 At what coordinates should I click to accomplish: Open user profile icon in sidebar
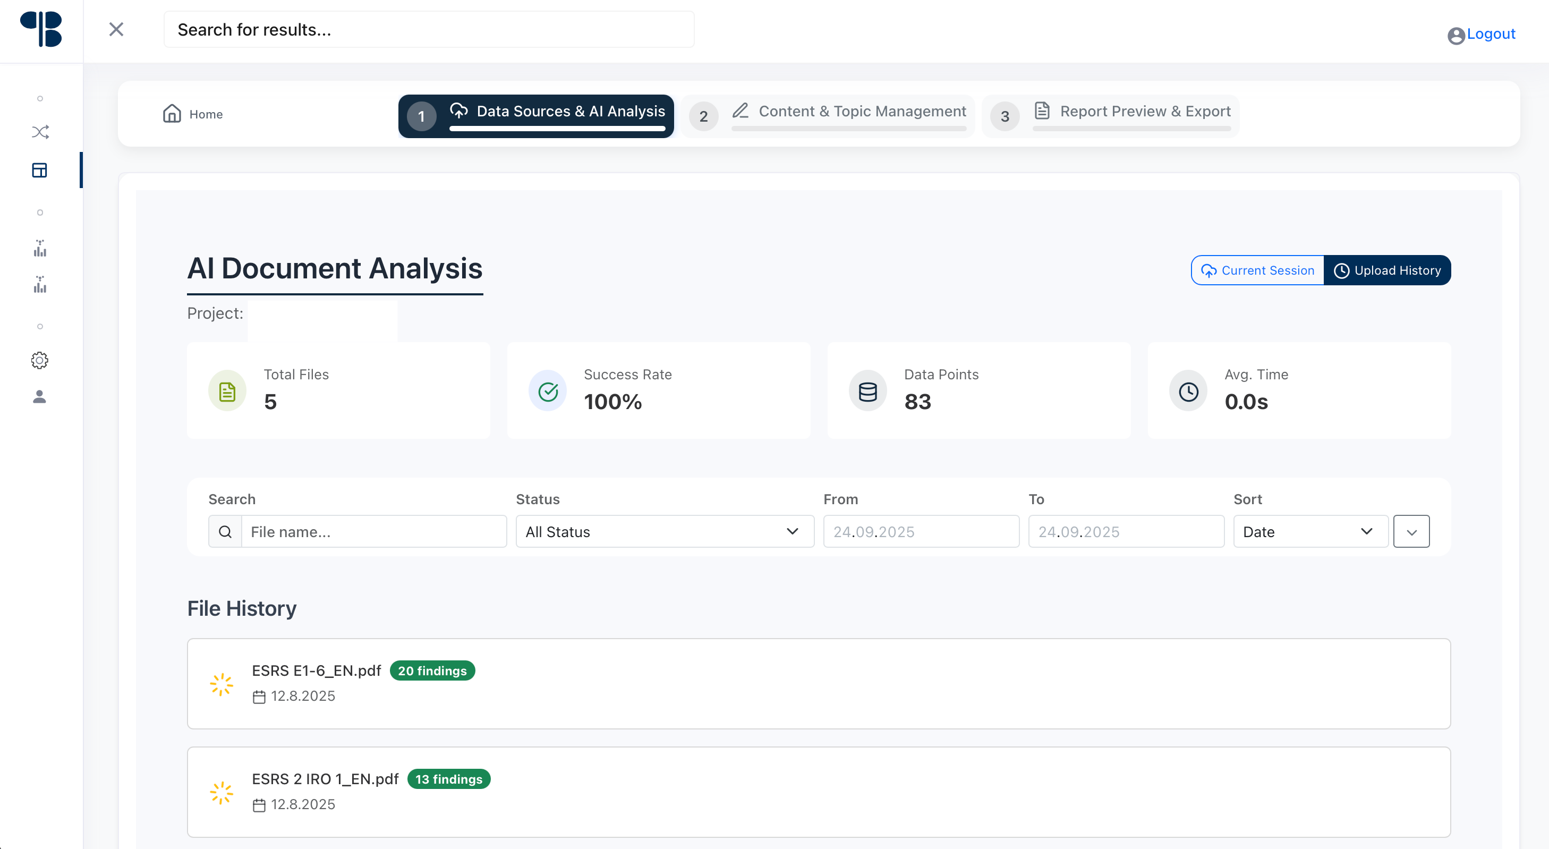[40, 397]
